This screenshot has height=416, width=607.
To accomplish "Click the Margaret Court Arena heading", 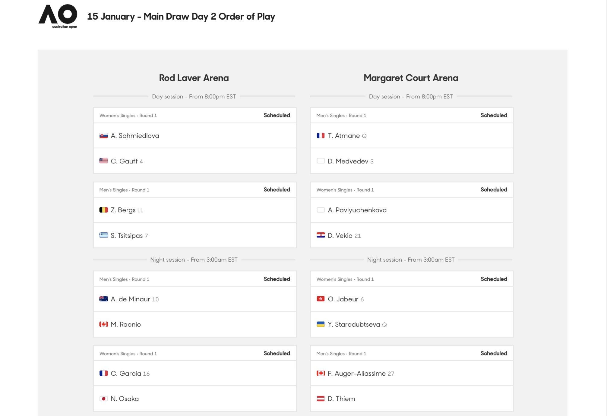I will [x=411, y=78].
